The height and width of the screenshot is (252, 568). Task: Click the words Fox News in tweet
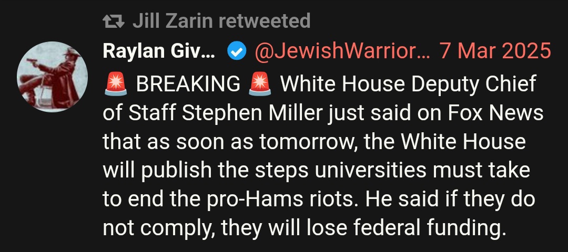(495, 113)
